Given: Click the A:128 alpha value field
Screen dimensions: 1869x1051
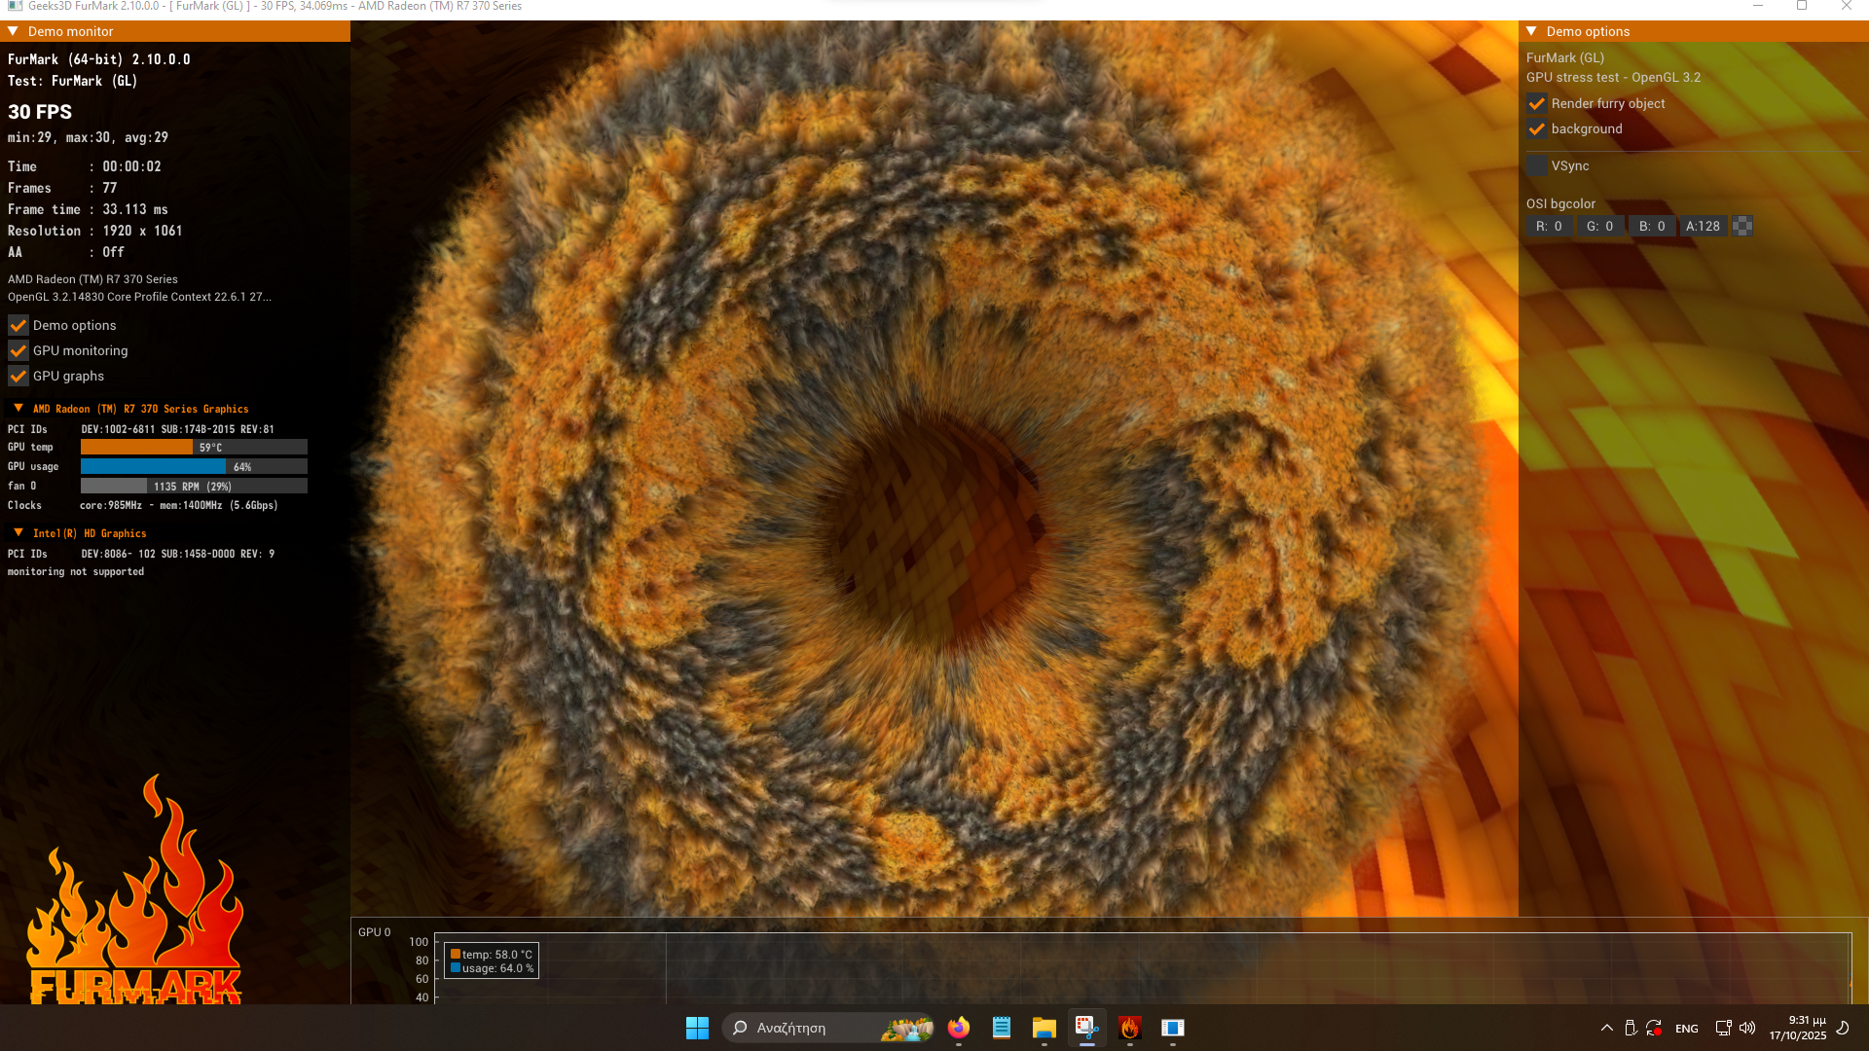Looking at the screenshot, I should click(x=1703, y=226).
